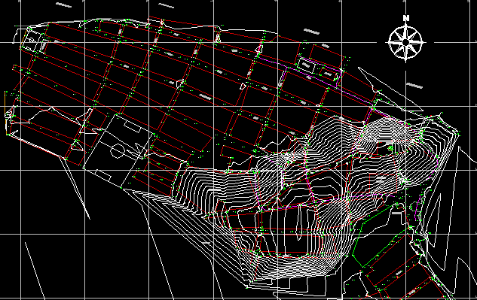Select grey label inside the green-bounded area
The width and height of the screenshot is (477, 300).
(x=396, y=214)
